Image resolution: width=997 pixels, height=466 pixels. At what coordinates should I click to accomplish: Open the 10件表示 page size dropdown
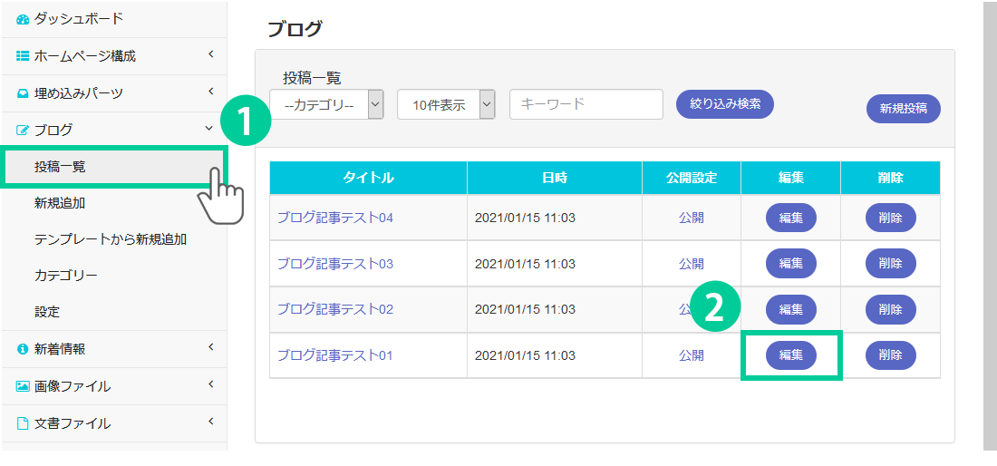pyautogui.click(x=446, y=104)
